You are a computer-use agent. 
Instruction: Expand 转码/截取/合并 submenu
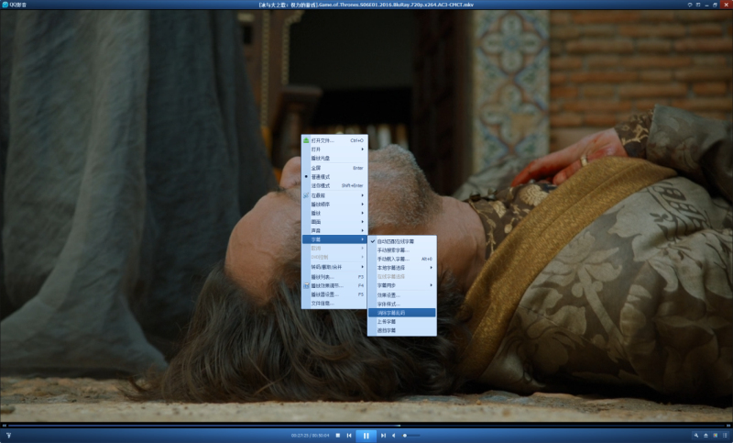(x=334, y=267)
